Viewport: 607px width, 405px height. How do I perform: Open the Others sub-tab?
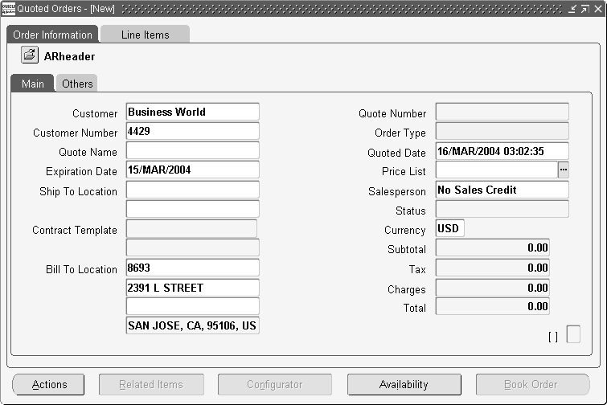[77, 84]
